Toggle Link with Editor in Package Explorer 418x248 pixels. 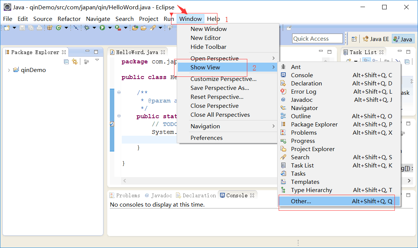click(75, 62)
